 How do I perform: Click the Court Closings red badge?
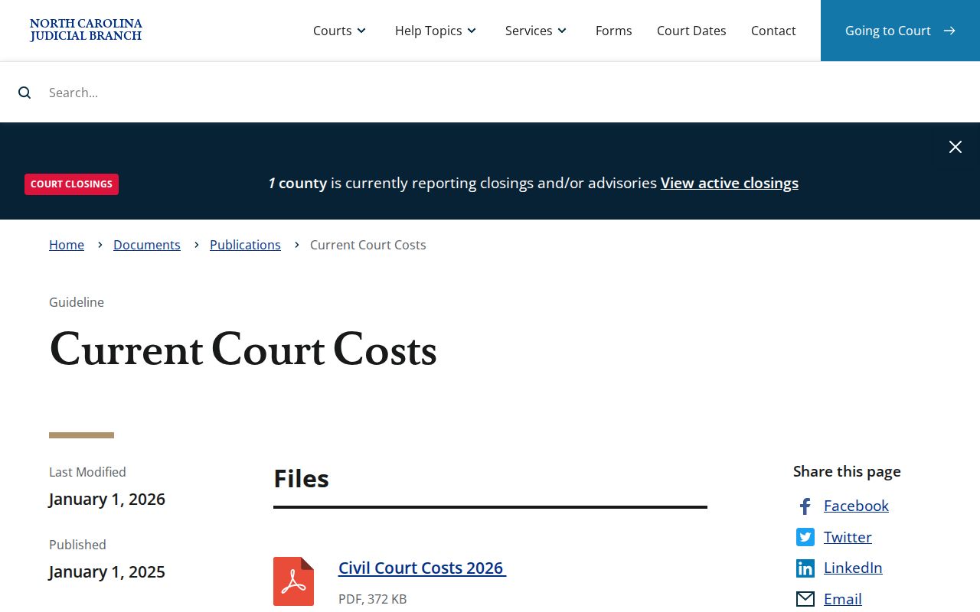[71, 184]
